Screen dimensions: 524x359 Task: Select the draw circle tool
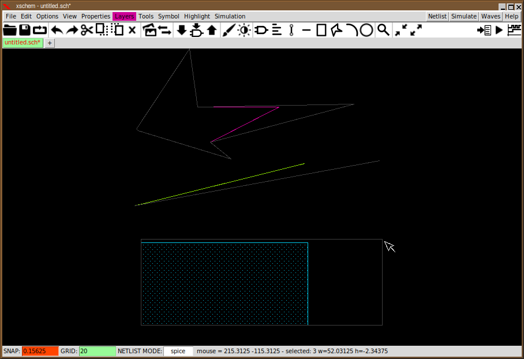[x=366, y=30]
